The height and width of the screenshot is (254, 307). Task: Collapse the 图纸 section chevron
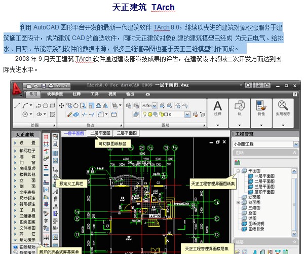[294, 153]
